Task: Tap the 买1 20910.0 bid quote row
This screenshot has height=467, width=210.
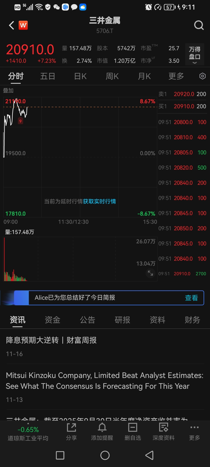Action: click(182, 106)
